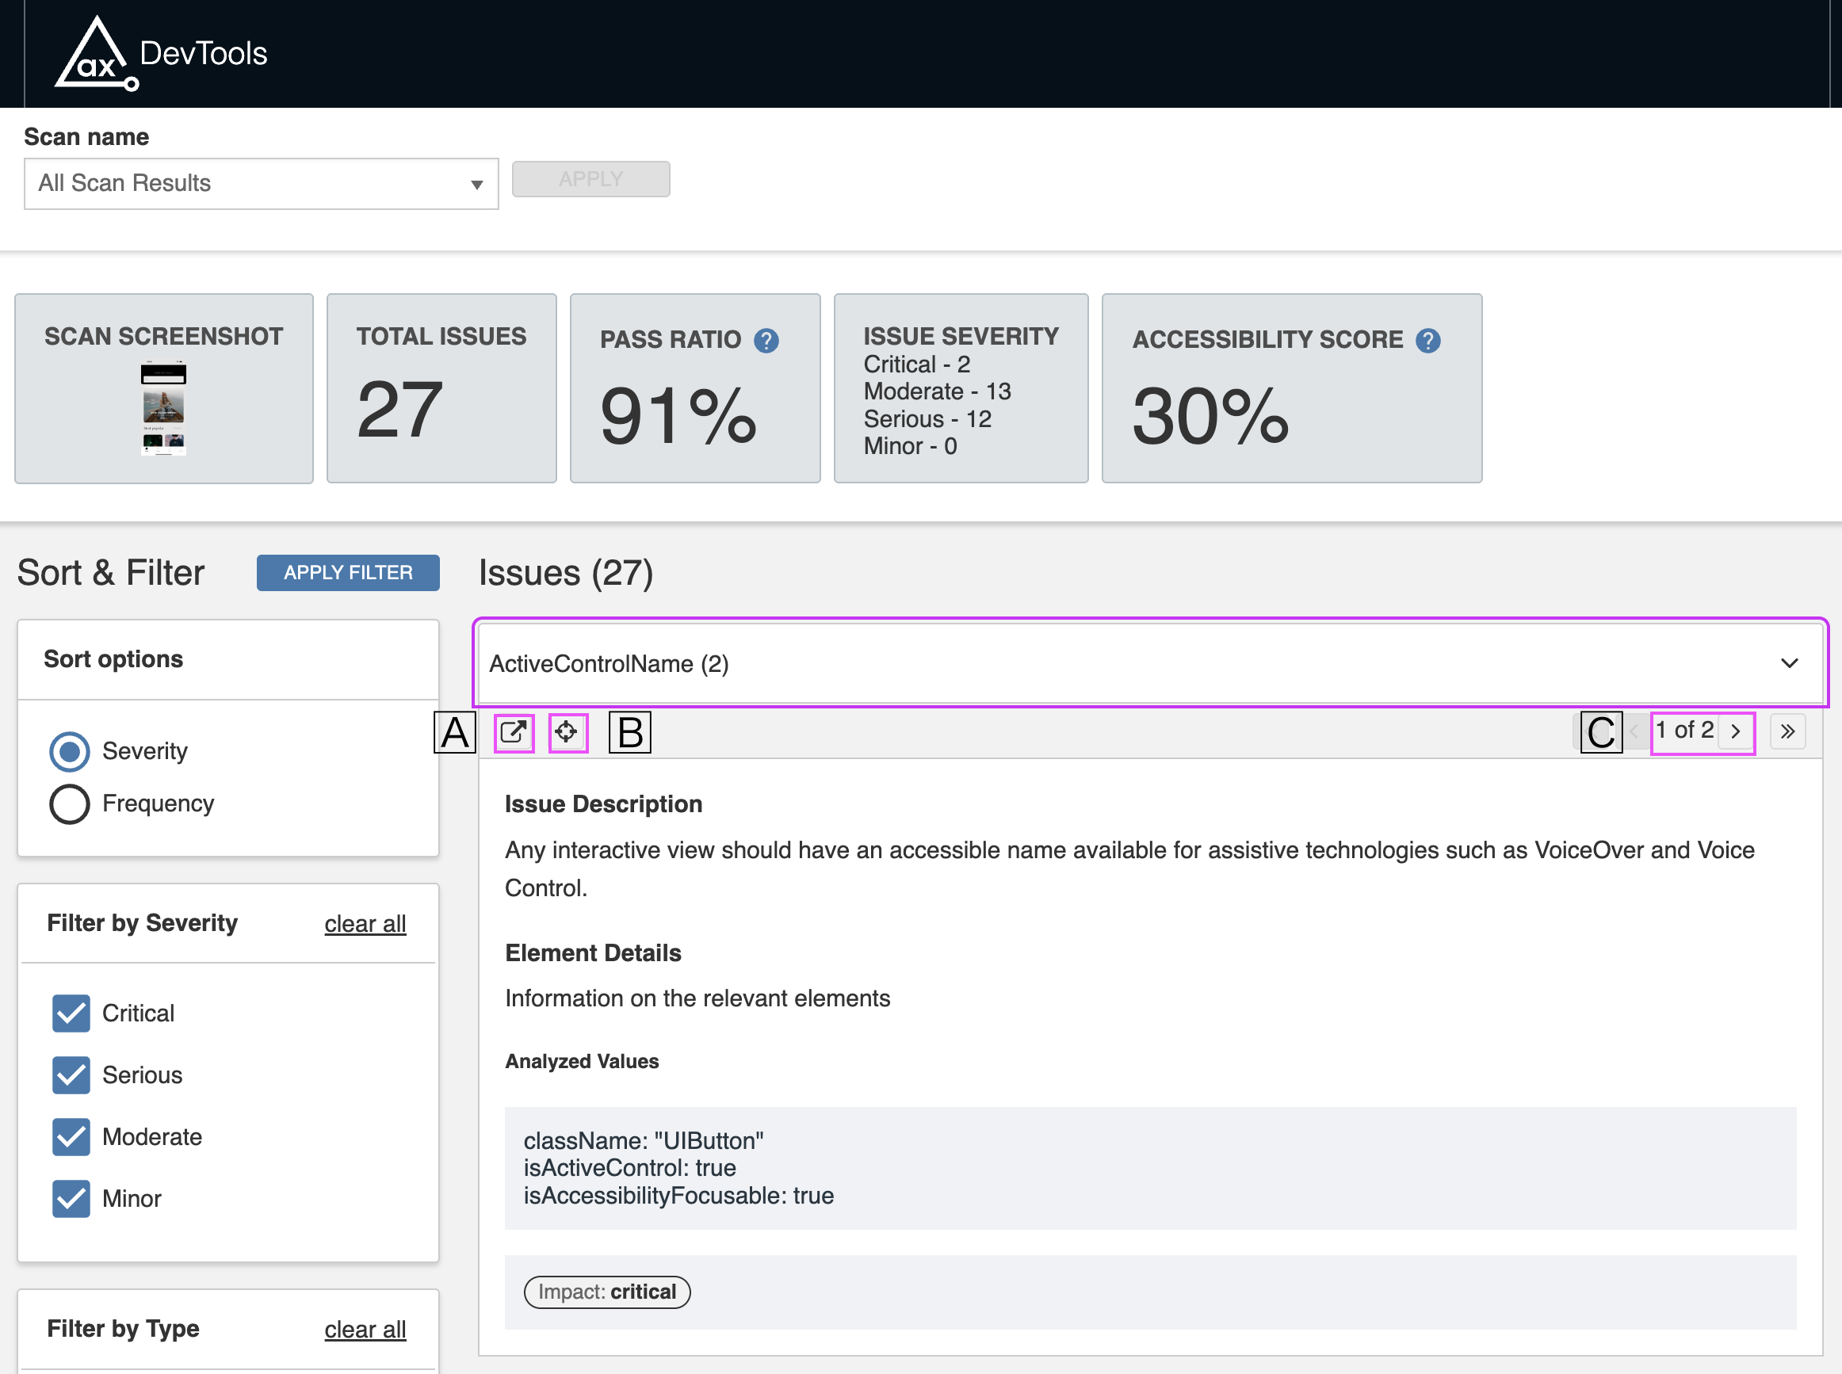Click the crosshair highlight element icon

point(568,732)
